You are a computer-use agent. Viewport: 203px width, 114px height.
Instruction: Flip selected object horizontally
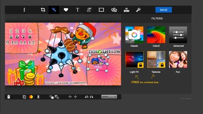[x=70, y=97]
